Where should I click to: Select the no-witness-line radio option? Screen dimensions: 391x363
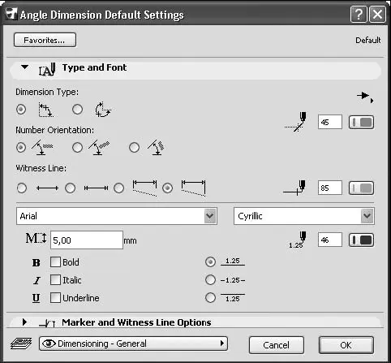[22, 188]
